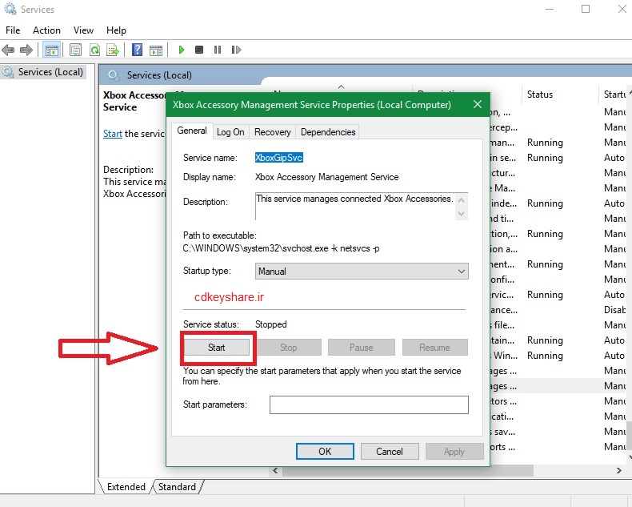Click the services list horizontal scrollbar thumb
Image resolution: width=632 pixels, height=507 pixels.
(x=407, y=471)
